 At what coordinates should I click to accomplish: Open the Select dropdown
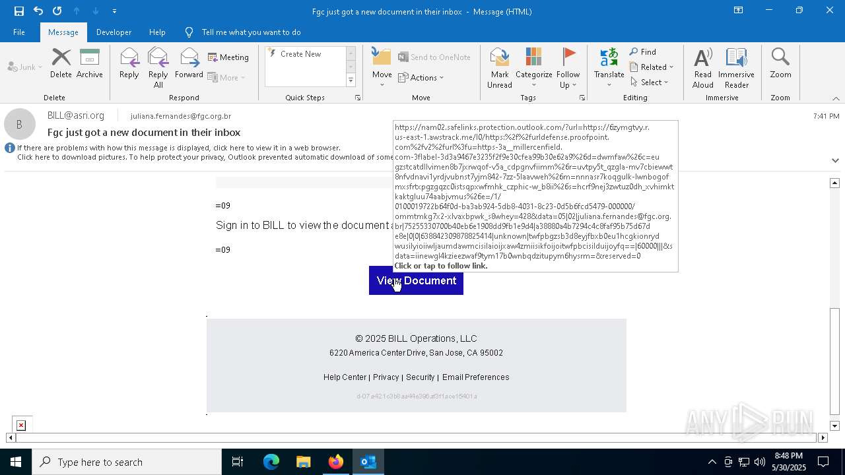point(649,82)
